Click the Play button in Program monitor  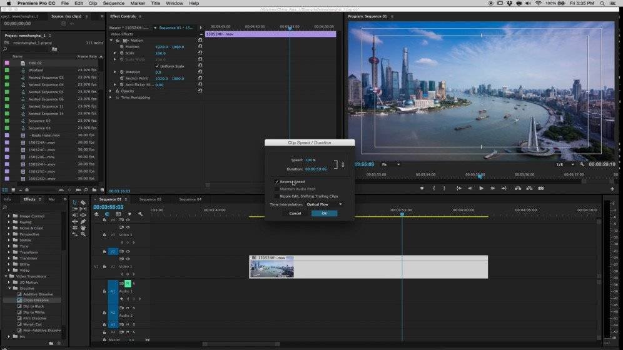[481, 188]
